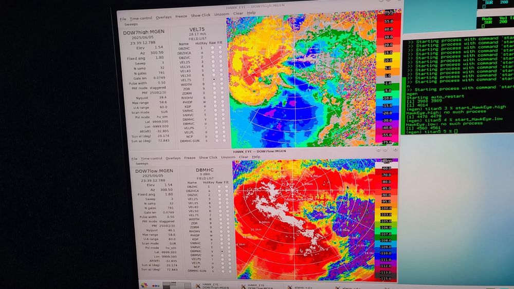The width and height of the screenshot is (514, 289).
Task: Select Raw DBZHC in DOW7high window
Action: tap(212, 48)
